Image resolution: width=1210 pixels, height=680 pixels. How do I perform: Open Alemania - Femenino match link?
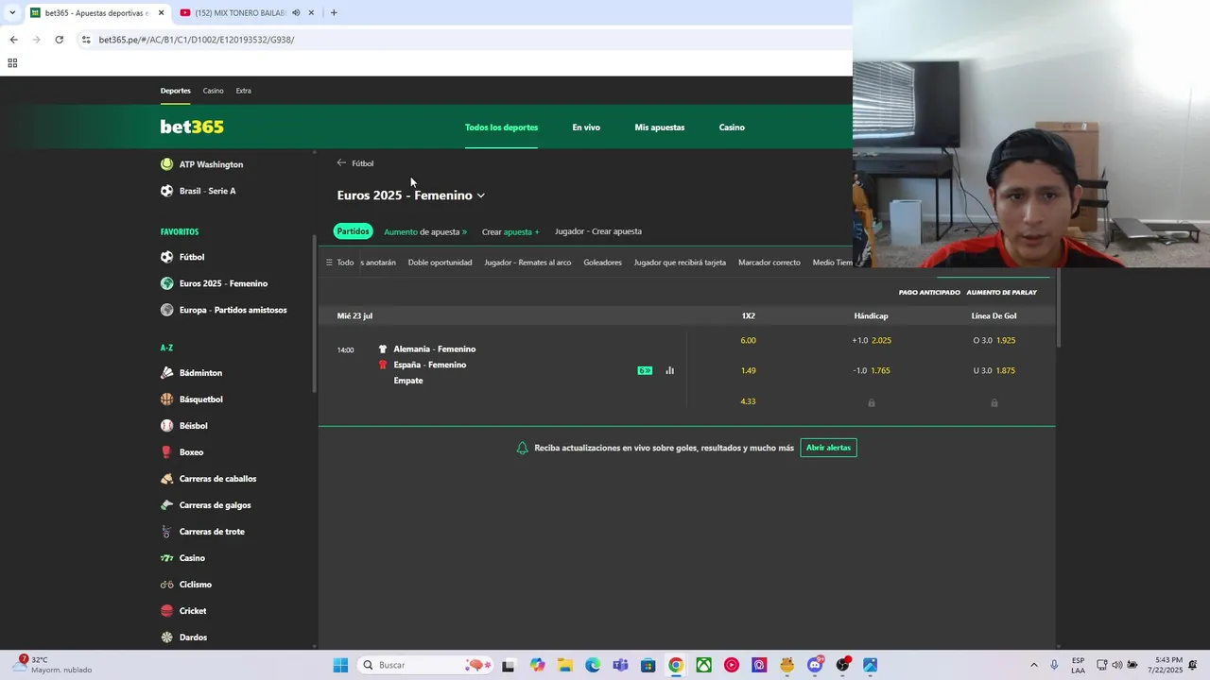[x=434, y=349]
